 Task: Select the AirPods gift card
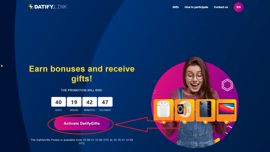[x=163, y=110]
